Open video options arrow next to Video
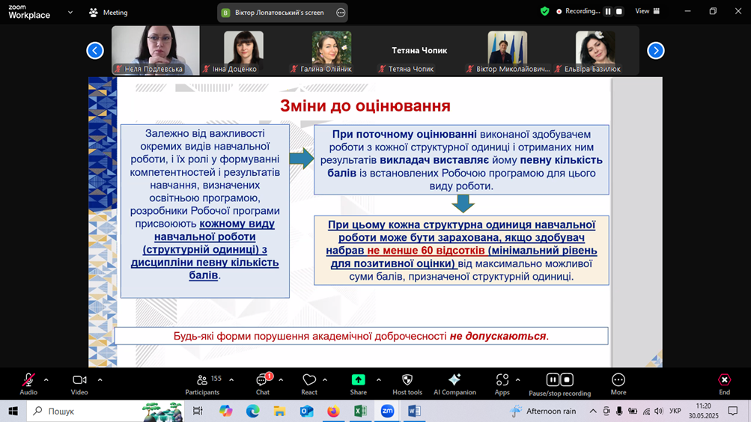The width and height of the screenshot is (751, 422). [x=100, y=380]
